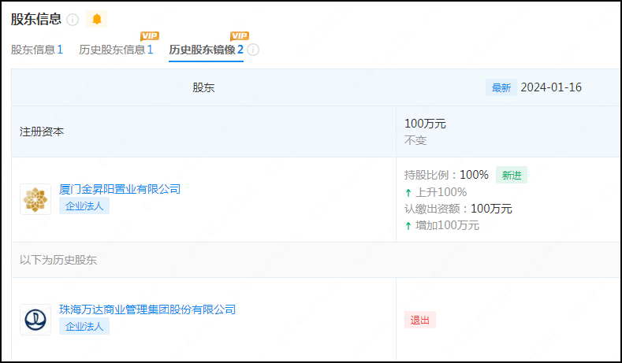Click the 2024-01-16 date header
Viewport: 622px width, 363px height.
click(551, 87)
